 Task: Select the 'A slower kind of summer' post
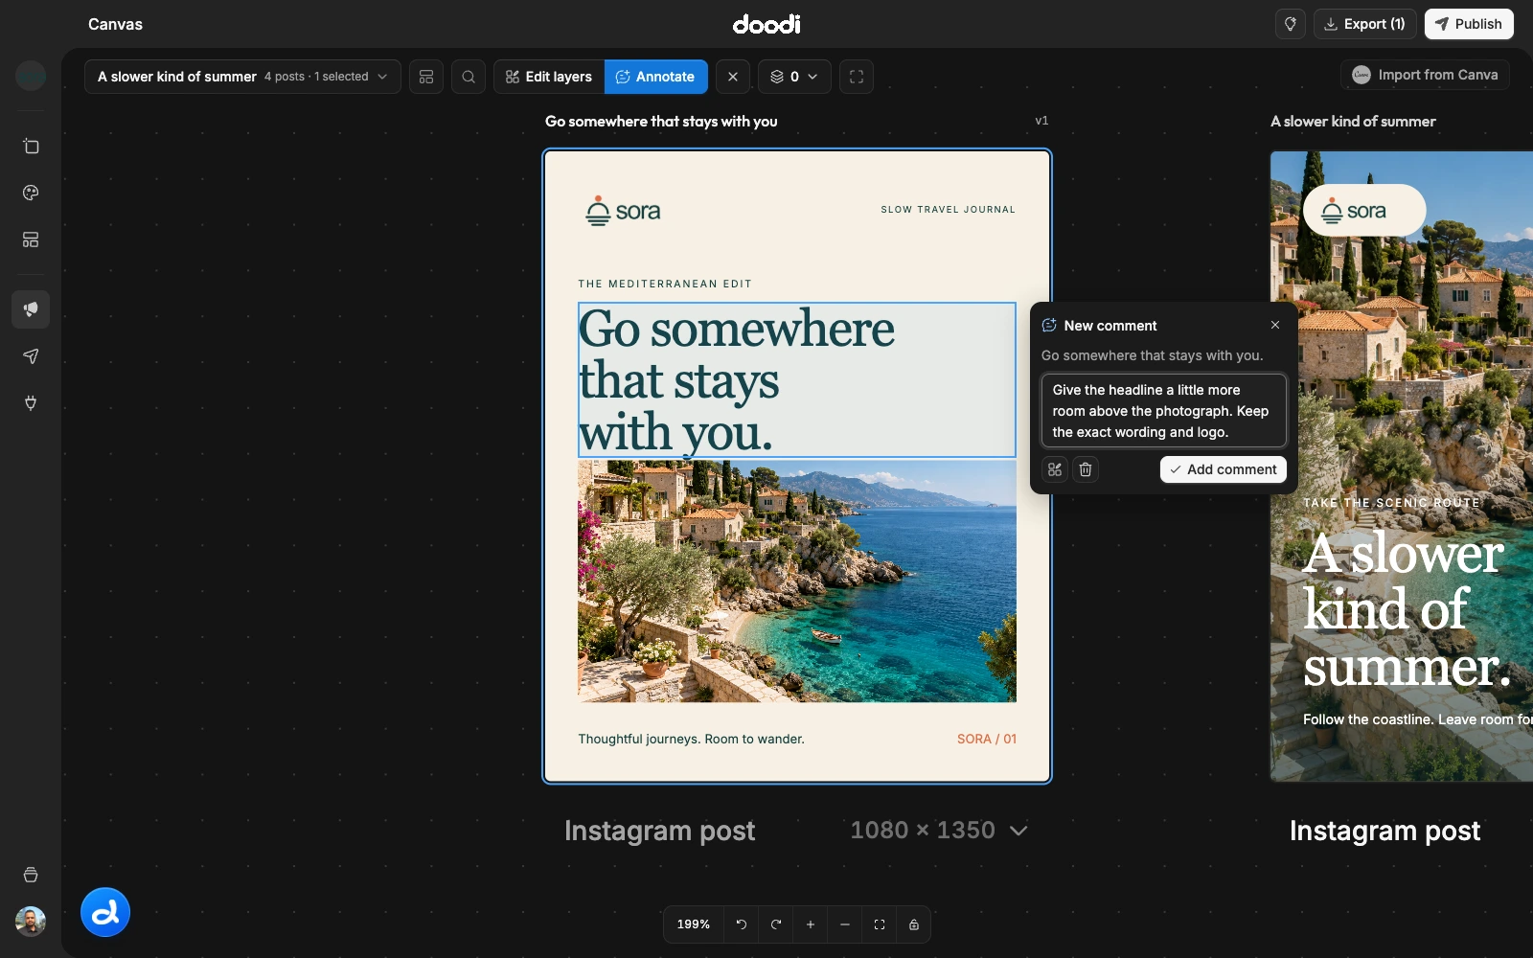click(x=1402, y=466)
